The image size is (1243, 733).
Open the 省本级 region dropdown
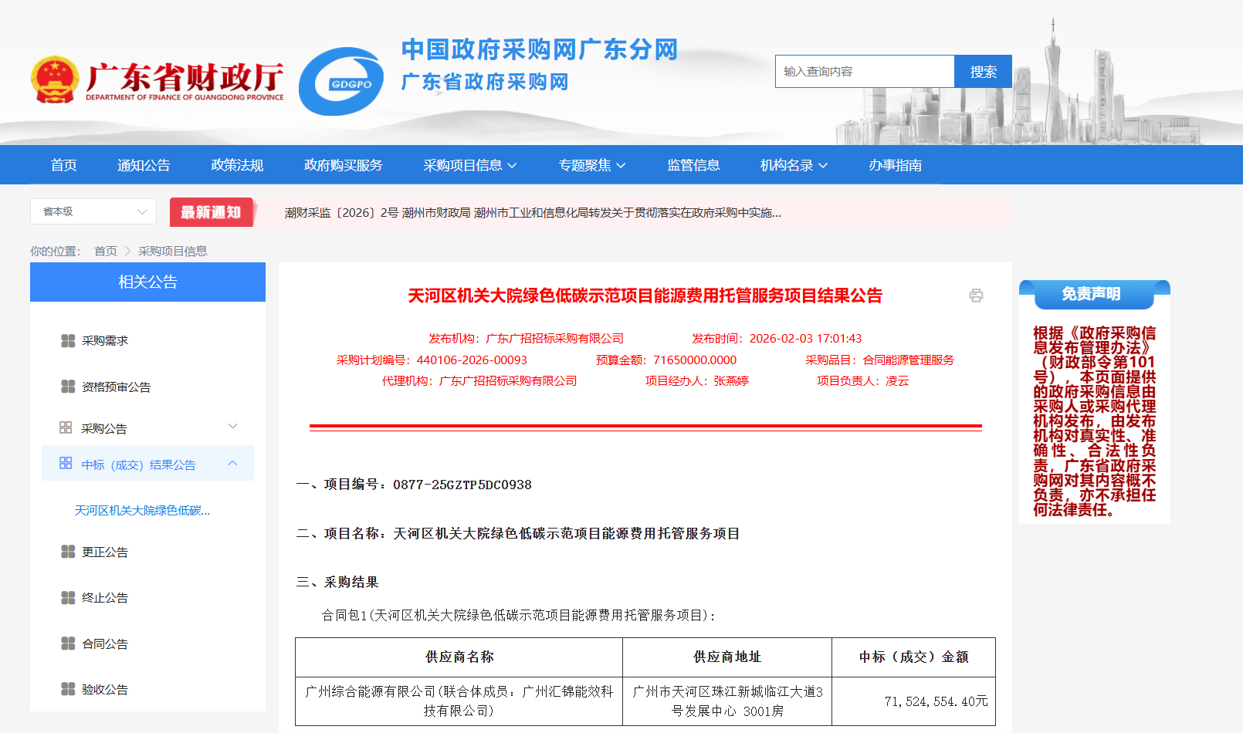pos(93,211)
